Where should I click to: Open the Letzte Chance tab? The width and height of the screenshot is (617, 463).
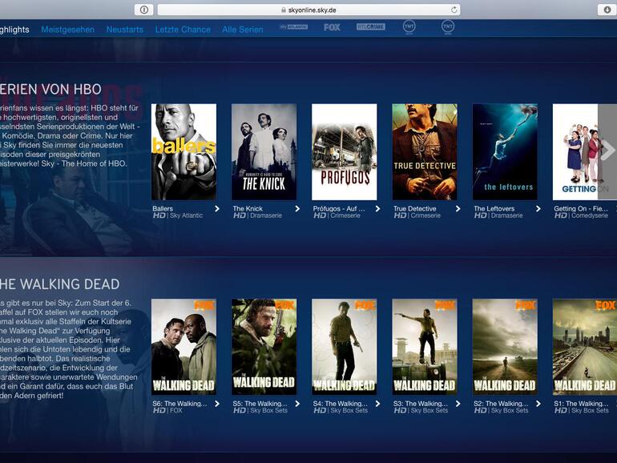[x=183, y=30]
